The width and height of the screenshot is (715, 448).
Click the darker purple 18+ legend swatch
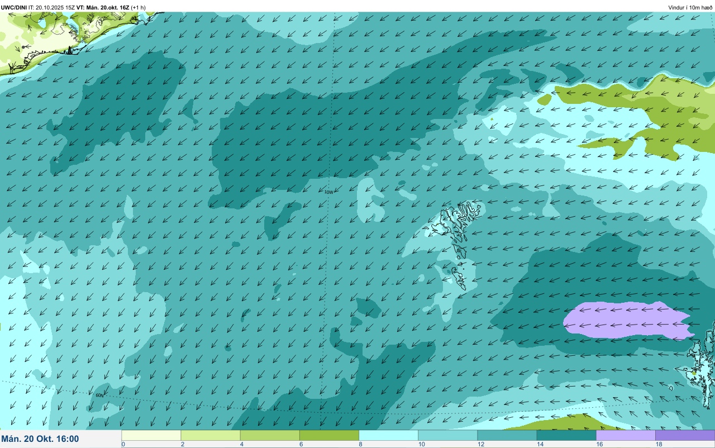(685, 435)
